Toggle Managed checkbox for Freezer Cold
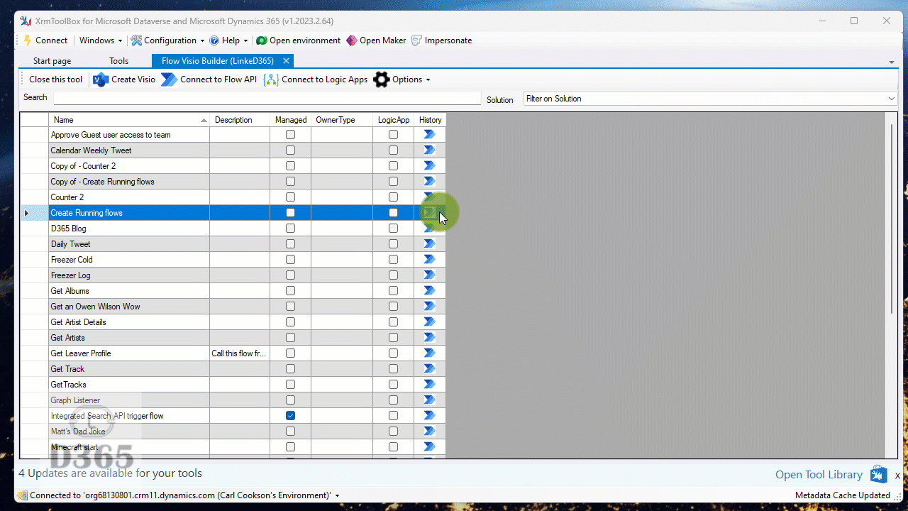 pos(290,259)
